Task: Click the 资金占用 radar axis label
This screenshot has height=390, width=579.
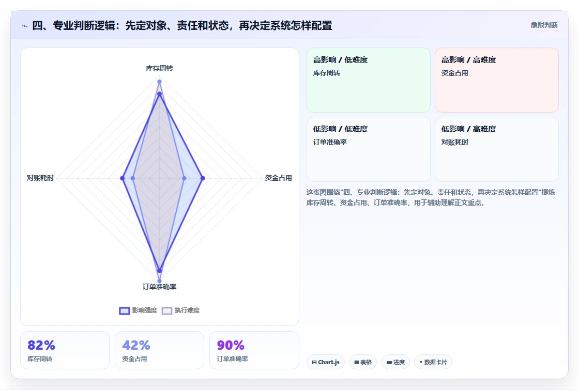Action: (x=279, y=178)
